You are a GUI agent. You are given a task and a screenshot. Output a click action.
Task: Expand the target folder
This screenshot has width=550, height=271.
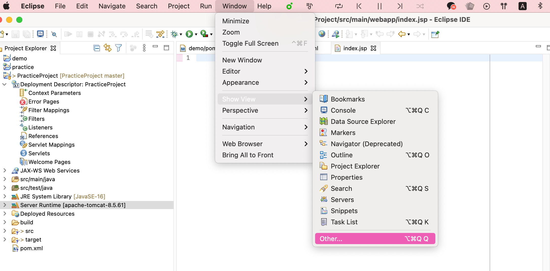click(4, 240)
